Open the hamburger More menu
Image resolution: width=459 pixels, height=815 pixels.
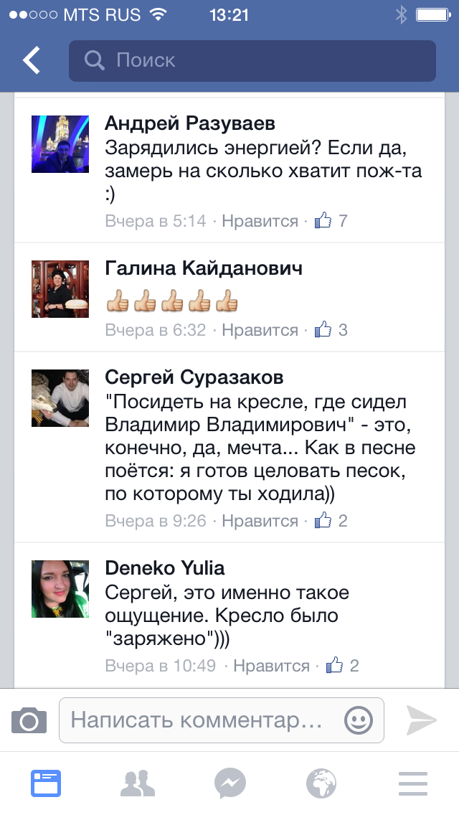pos(413,783)
